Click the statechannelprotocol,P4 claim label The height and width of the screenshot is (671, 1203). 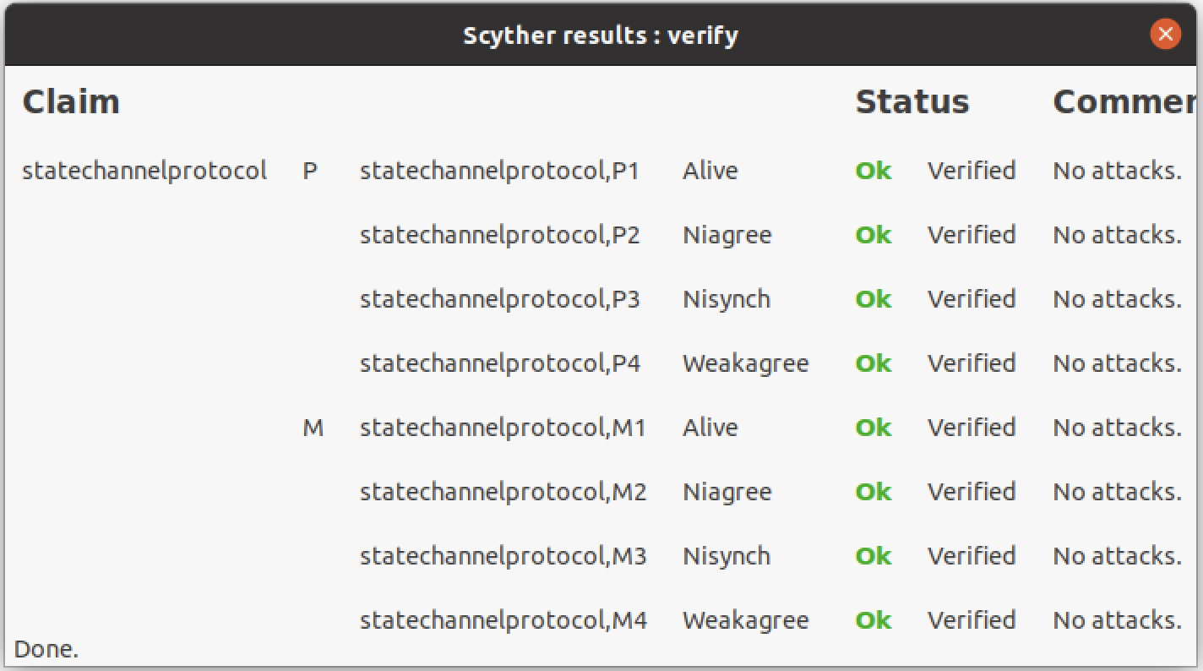click(x=499, y=363)
